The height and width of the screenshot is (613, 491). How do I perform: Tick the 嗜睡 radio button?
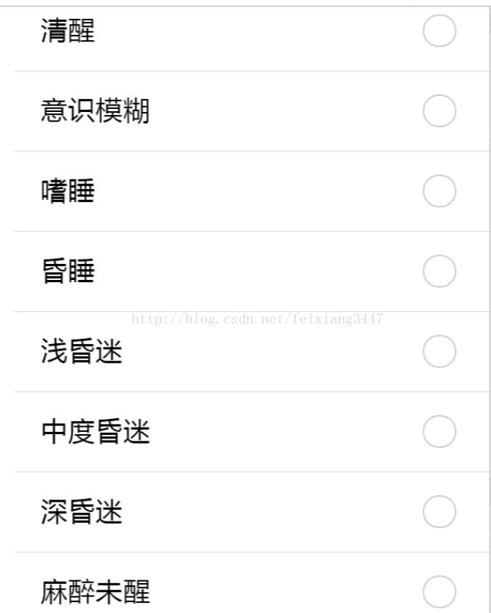point(439,191)
